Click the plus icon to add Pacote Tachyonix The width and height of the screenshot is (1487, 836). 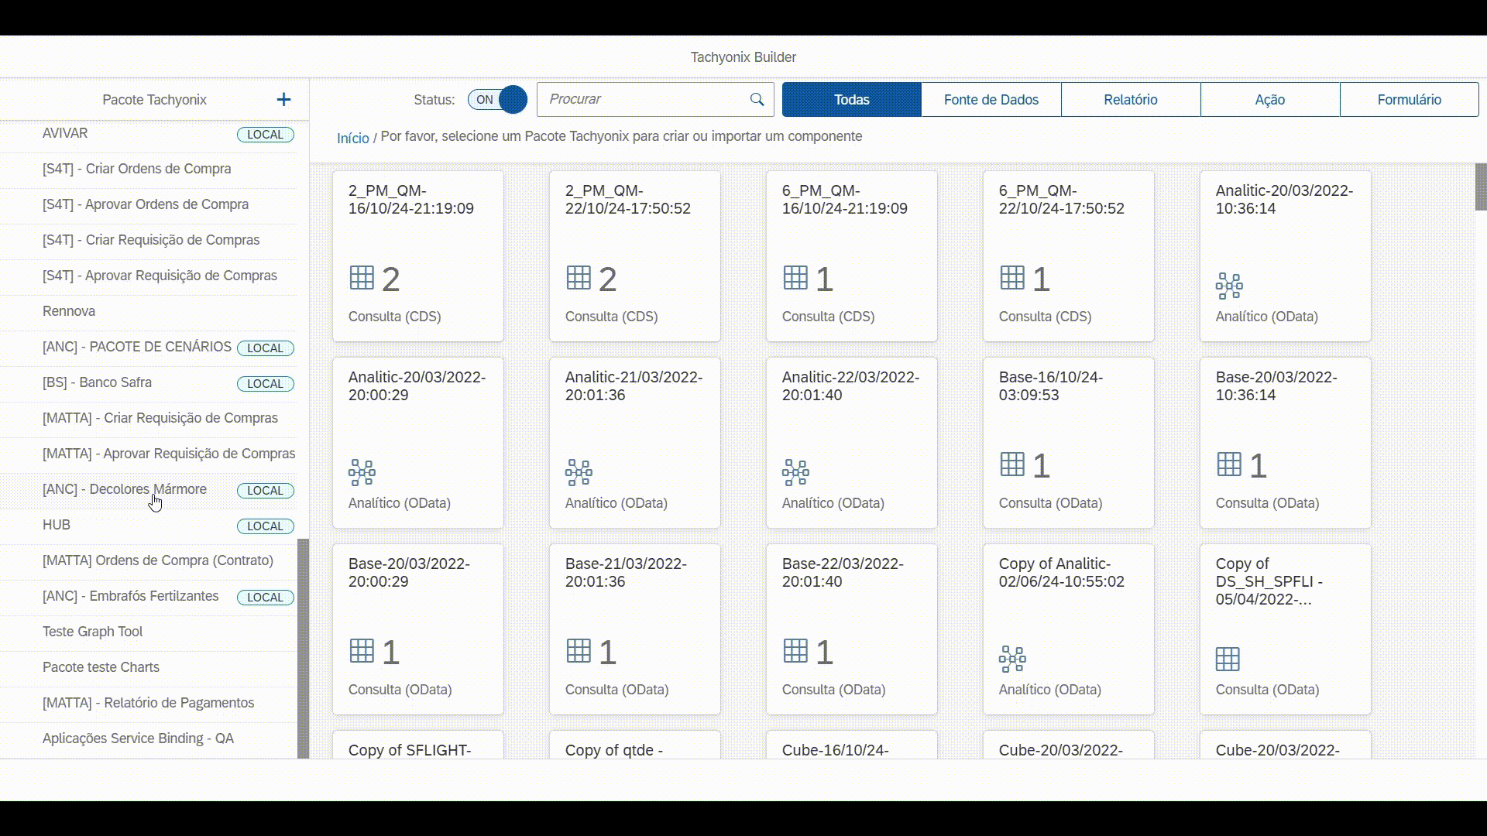click(283, 100)
